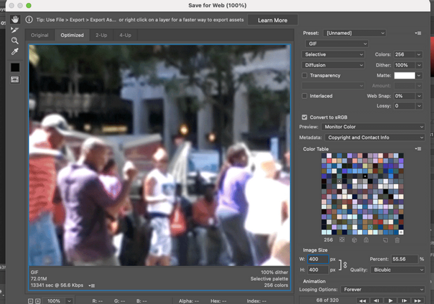Shift selected colors to web palette

point(354,240)
